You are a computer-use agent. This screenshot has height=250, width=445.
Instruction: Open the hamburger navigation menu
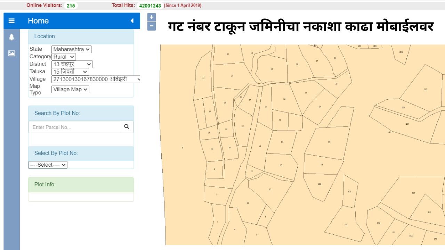pyautogui.click(x=11, y=20)
